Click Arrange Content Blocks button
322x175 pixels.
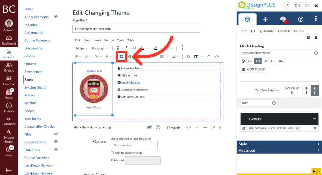pos(282,31)
